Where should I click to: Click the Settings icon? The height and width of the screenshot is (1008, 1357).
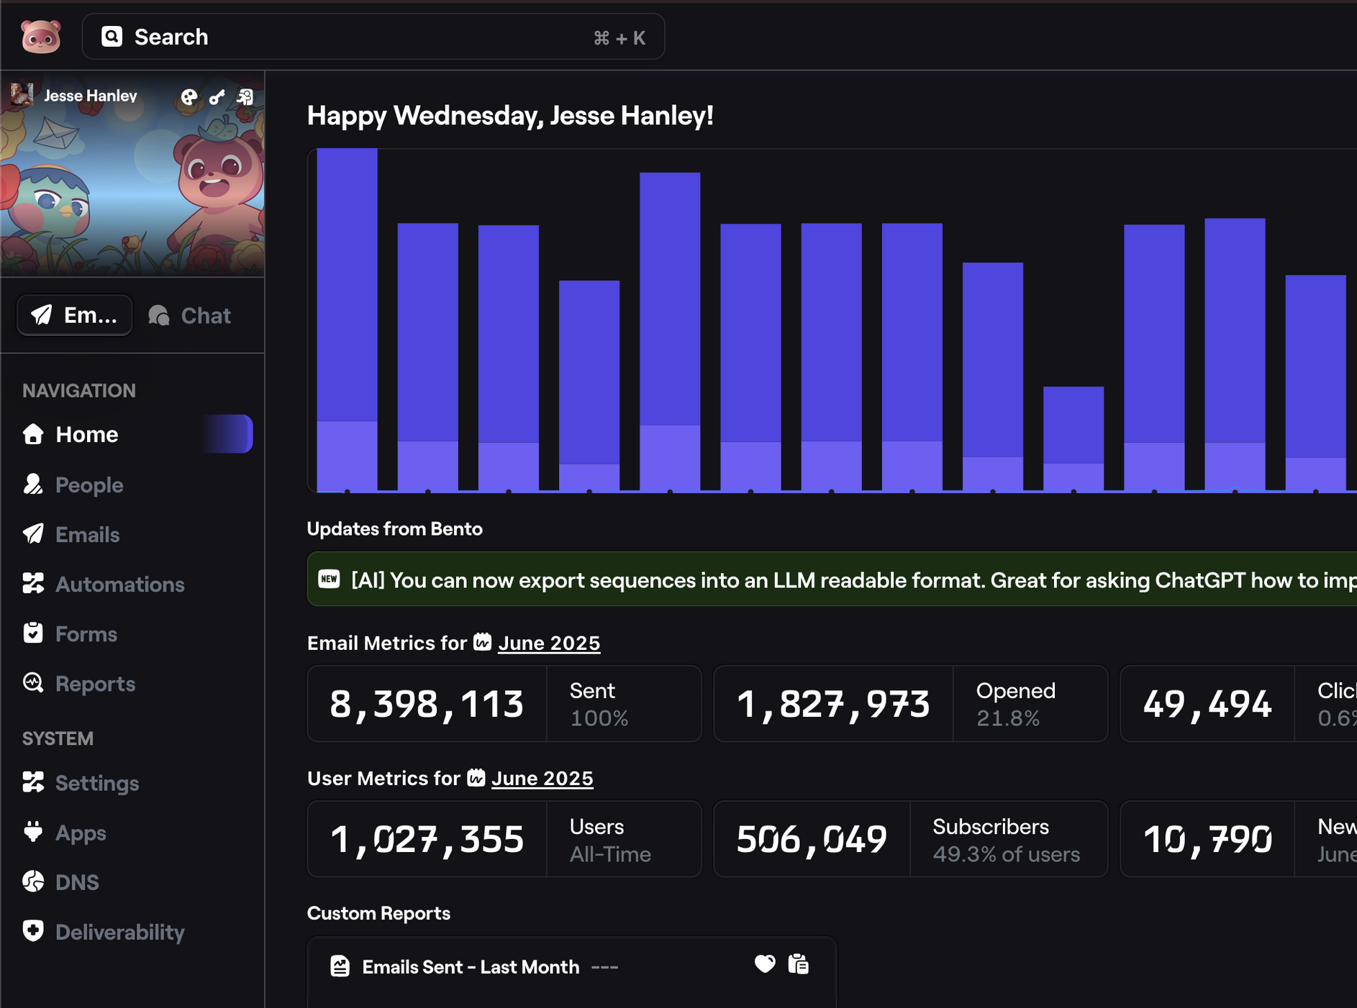point(33,782)
